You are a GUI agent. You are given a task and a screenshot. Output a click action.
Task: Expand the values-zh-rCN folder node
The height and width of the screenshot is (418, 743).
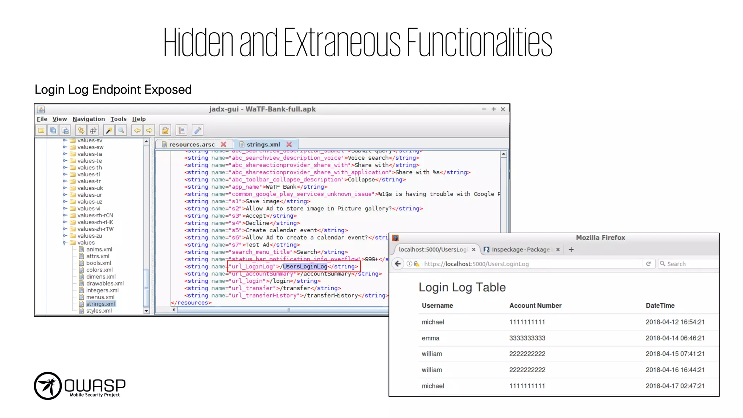point(65,215)
